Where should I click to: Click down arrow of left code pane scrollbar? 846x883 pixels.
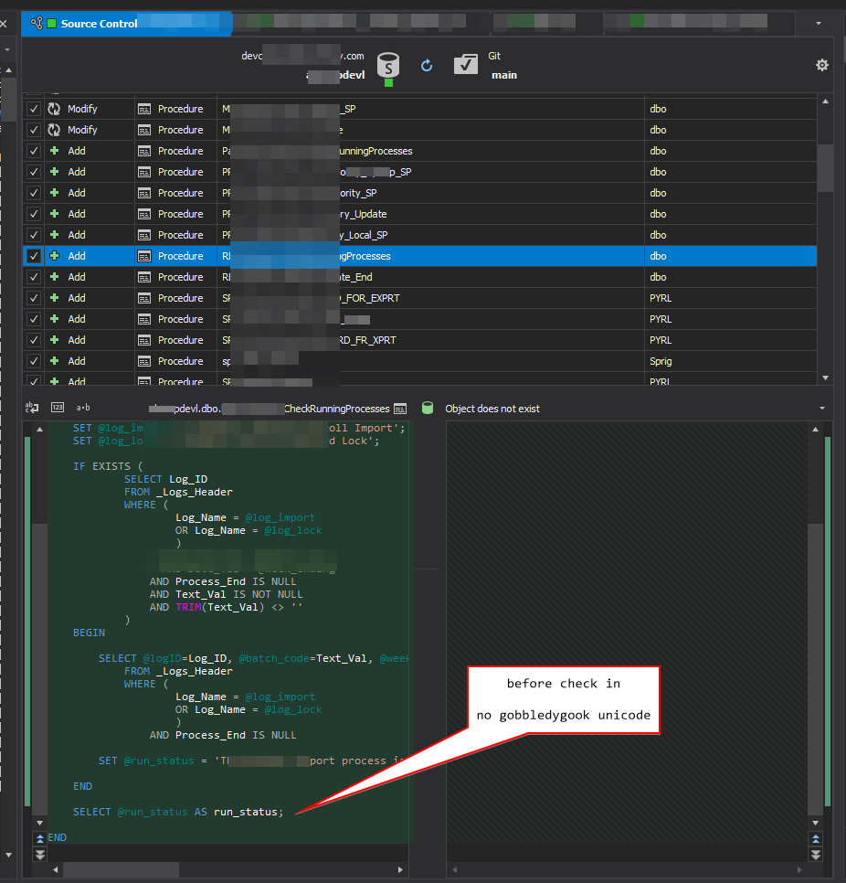point(39,823)
